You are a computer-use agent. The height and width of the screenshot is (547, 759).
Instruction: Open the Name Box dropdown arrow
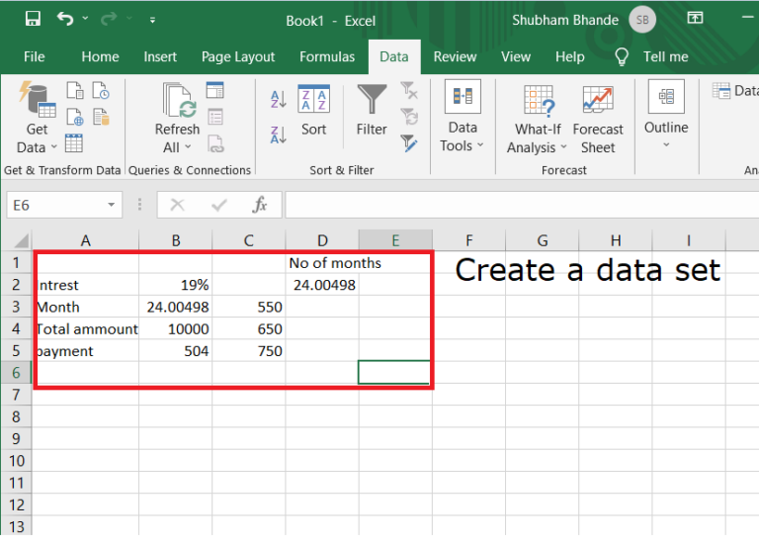112,205
